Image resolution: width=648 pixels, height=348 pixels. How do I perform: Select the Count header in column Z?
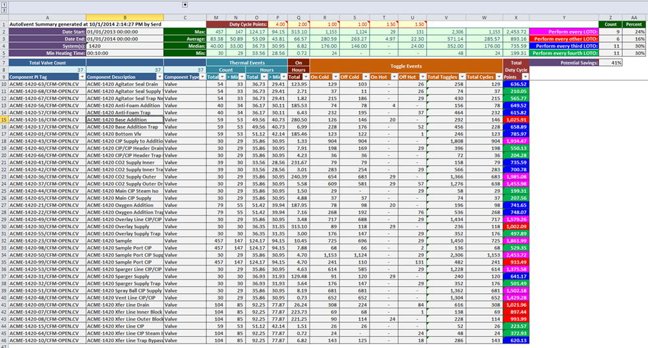pos(611,24)
